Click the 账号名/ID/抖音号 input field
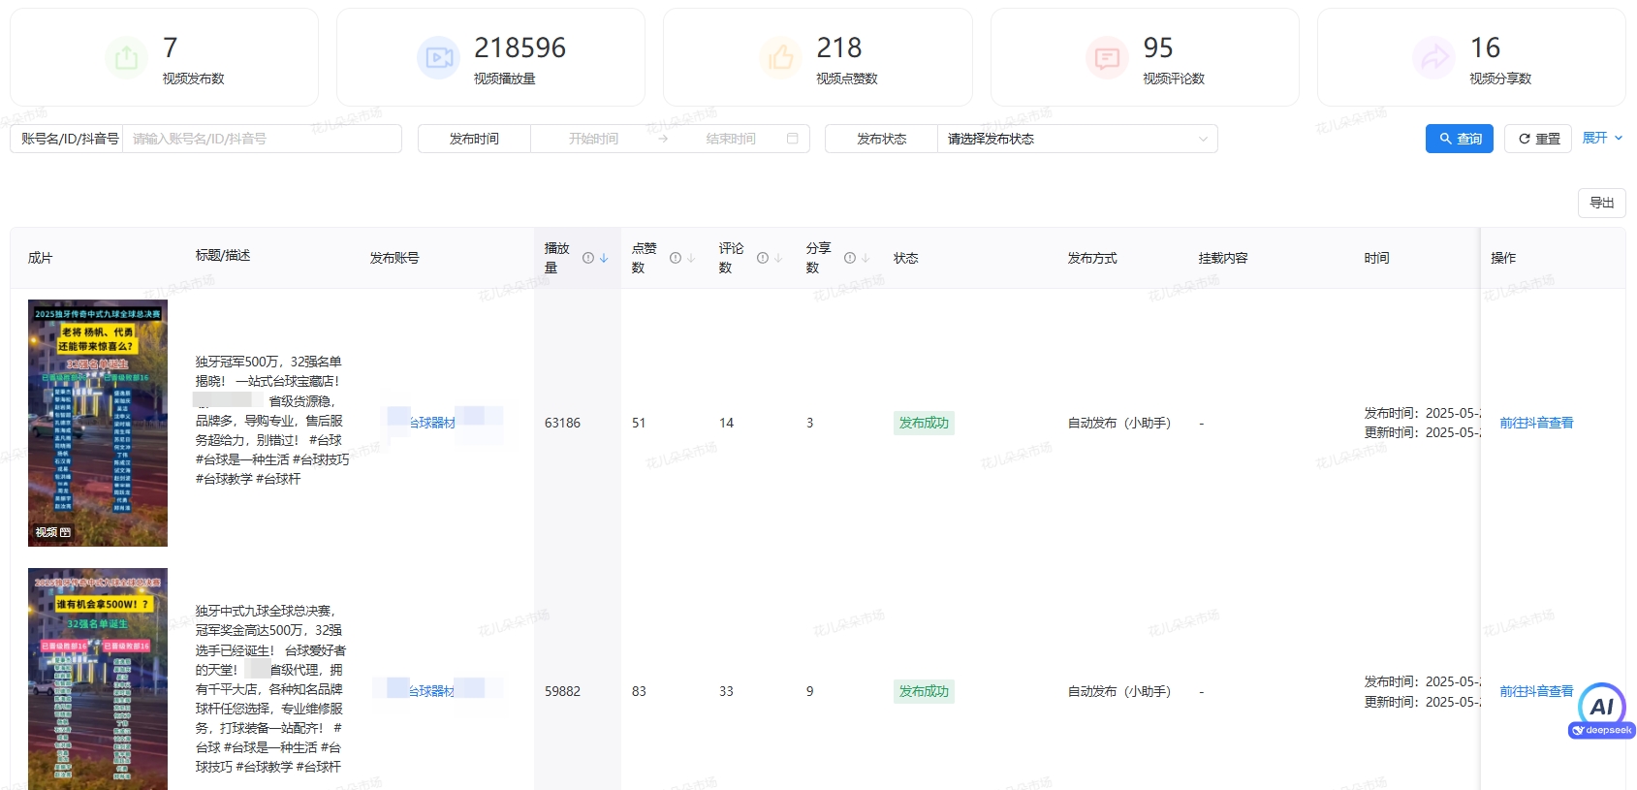 tap(262, 139)
